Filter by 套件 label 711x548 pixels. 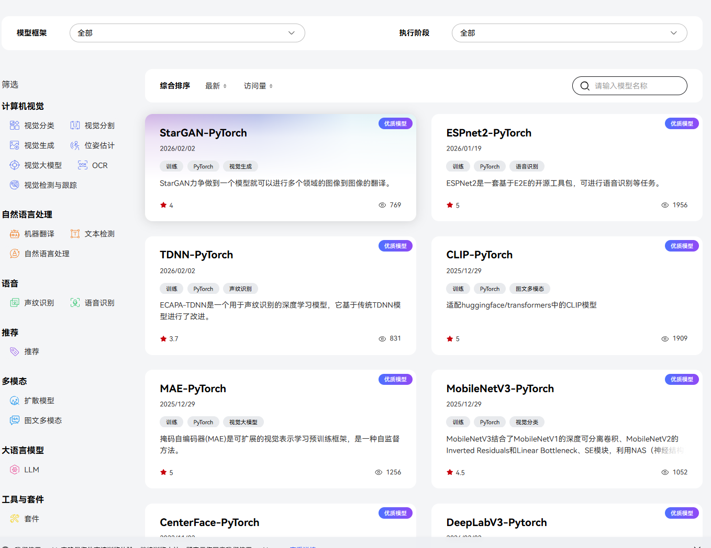[31, 519]
